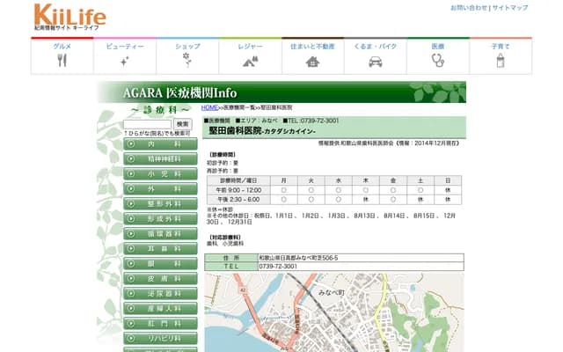Screen dimensions: 563x352
Task: Click the グルメ fork and knife icon
Action: [x=62, y=61]
